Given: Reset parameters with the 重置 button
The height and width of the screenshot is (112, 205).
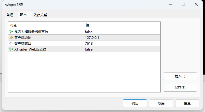Looking at the screenshot, I should pyautogui.click(x=187, y=103).
